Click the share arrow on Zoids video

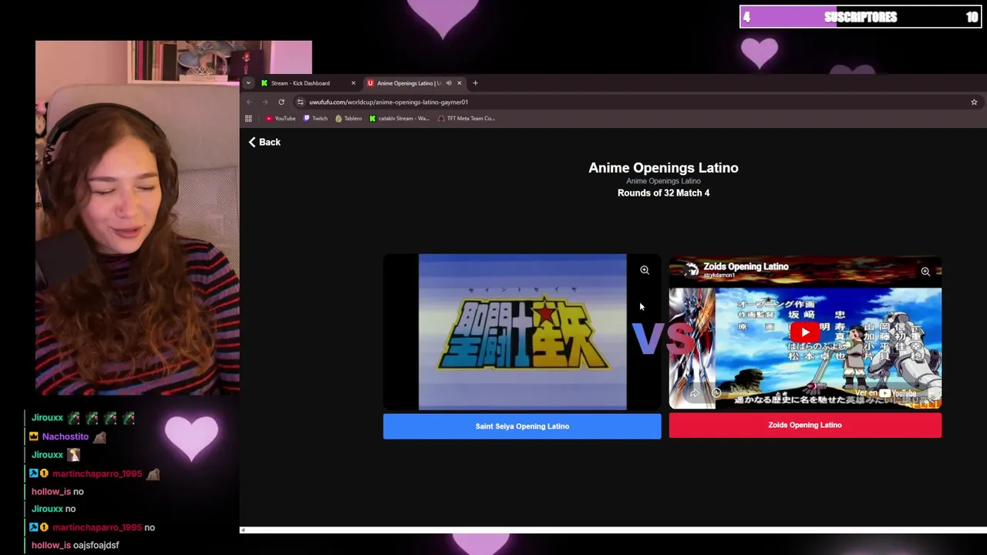(x=694, y=393)
